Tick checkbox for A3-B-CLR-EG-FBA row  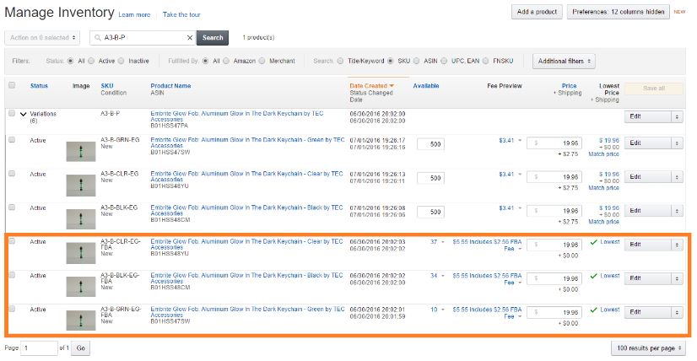pyautogui.click(x=12, y=241)
